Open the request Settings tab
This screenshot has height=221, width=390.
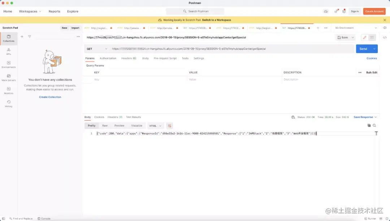(x=199, y=58)
